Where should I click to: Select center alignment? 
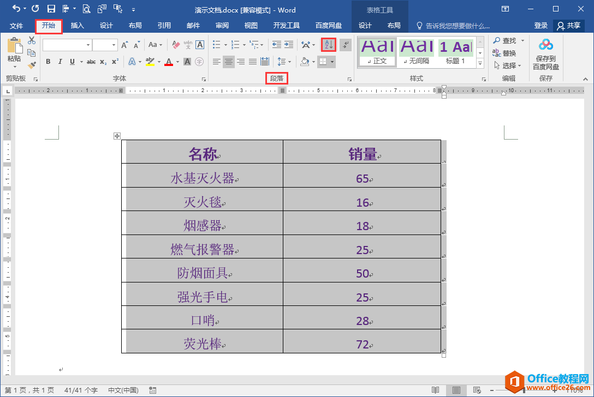(228, 62)
